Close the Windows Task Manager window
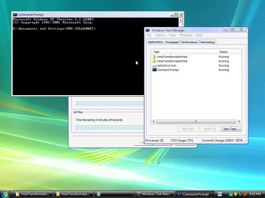265x198 pixels. [241, 29]
